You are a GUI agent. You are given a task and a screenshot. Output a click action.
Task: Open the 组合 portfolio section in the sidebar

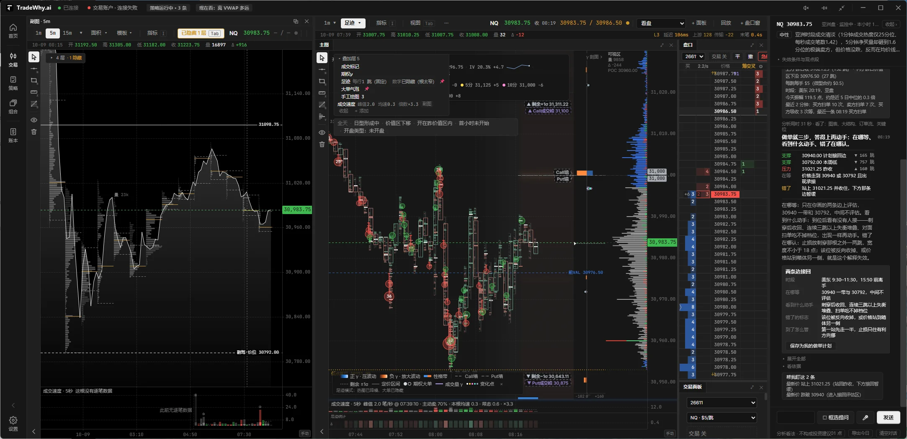(x=13, y=107)
